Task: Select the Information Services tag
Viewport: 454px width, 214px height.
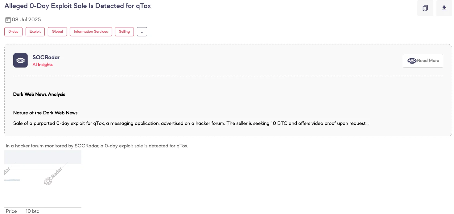Action: point(91,31)
